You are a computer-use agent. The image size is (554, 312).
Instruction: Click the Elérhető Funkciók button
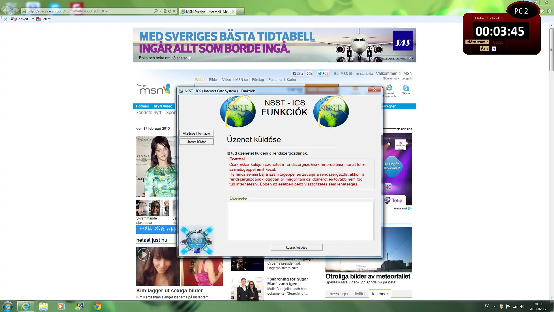[487, 18]
